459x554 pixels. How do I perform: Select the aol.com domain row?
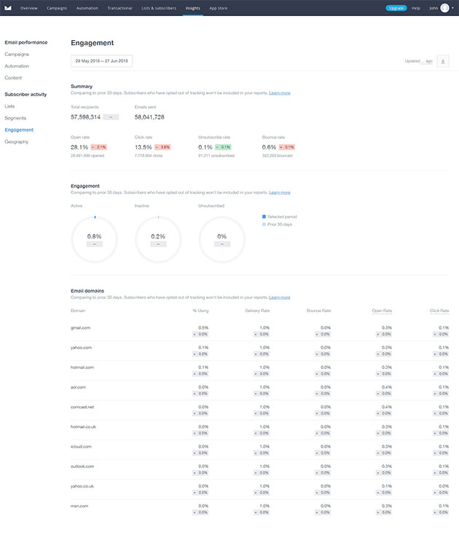click(260, 391)
